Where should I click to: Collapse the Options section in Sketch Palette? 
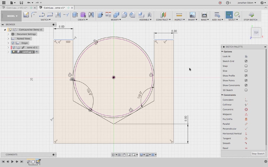tap(222, 52)
